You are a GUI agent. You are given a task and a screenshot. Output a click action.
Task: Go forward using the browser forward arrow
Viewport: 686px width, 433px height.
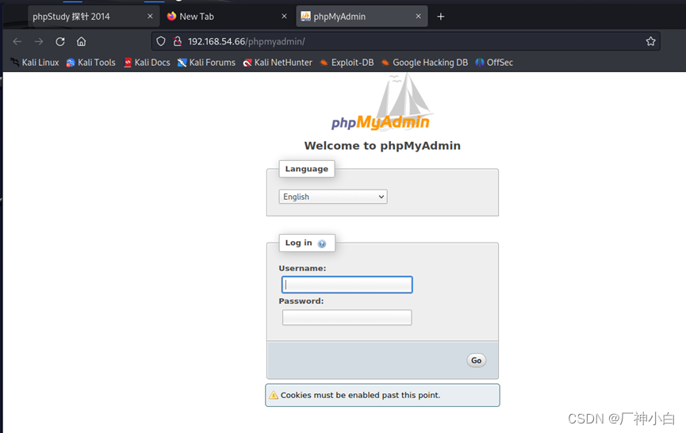click(39, 41)
